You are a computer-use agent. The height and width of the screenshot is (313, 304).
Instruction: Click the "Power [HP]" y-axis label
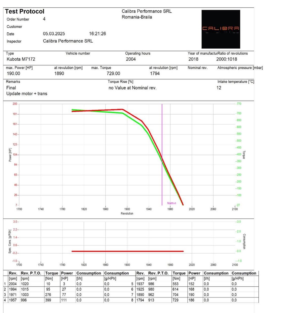pos(10,155)
